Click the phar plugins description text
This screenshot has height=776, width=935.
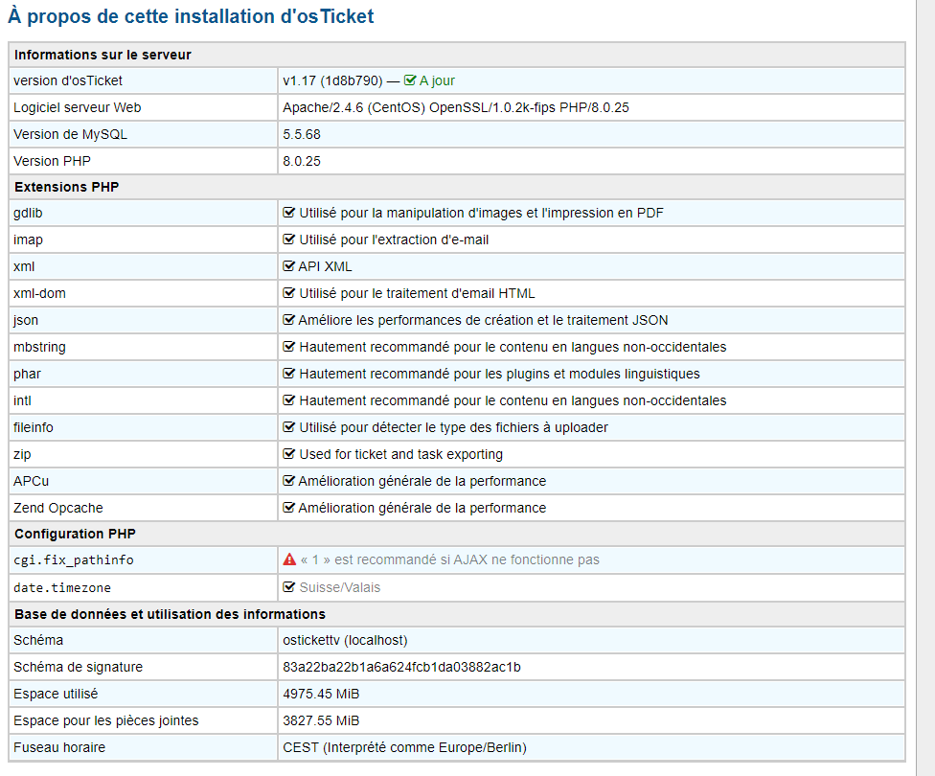(500, 375)
